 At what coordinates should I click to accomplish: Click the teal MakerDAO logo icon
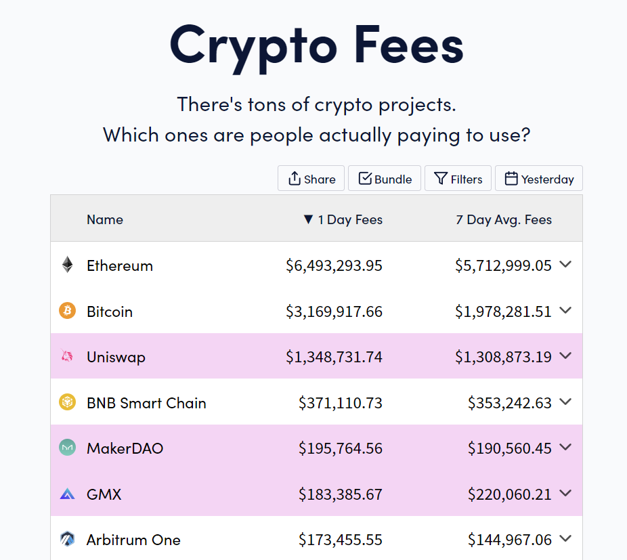68,448
